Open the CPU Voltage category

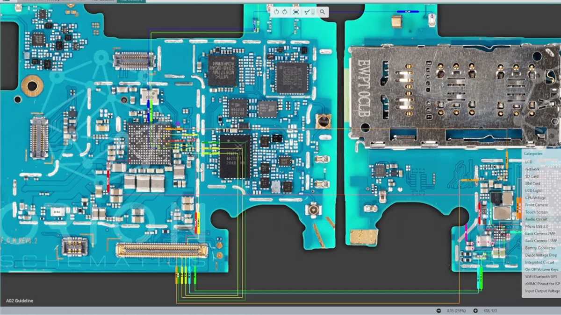tap(535, 198)
